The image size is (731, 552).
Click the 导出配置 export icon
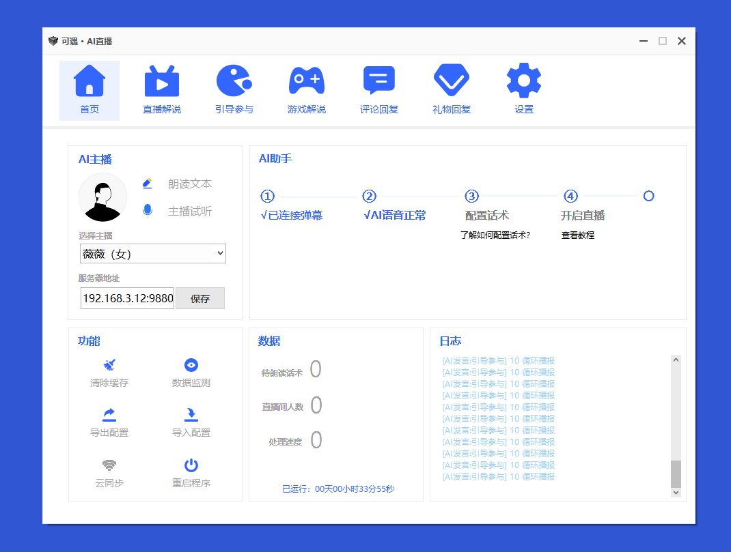[109, 414]
